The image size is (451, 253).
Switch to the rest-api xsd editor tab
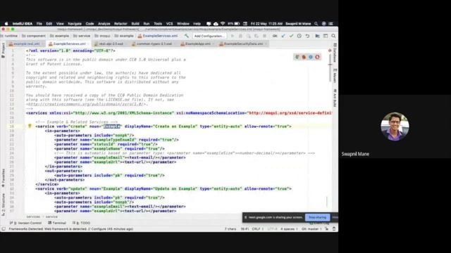[x=111, y=44]
